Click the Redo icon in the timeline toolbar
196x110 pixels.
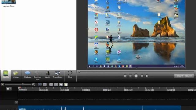[45, 85]
